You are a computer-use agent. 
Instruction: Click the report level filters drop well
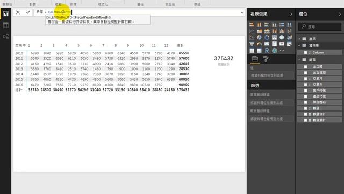271,119
